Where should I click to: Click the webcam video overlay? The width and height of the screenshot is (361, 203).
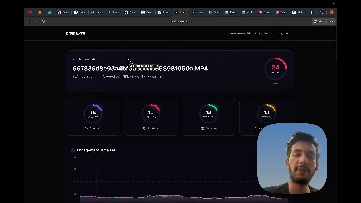292,158
